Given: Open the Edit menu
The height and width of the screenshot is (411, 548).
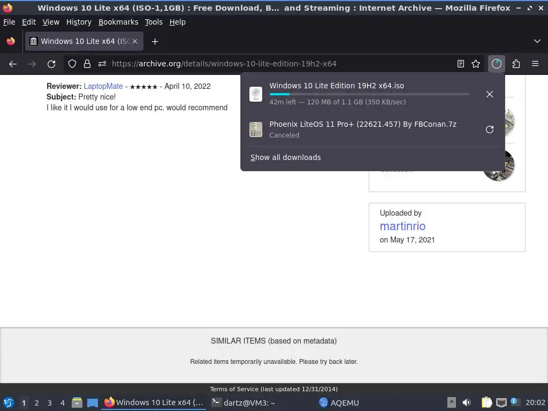Looking at the screenshot, I should (29, 22).
